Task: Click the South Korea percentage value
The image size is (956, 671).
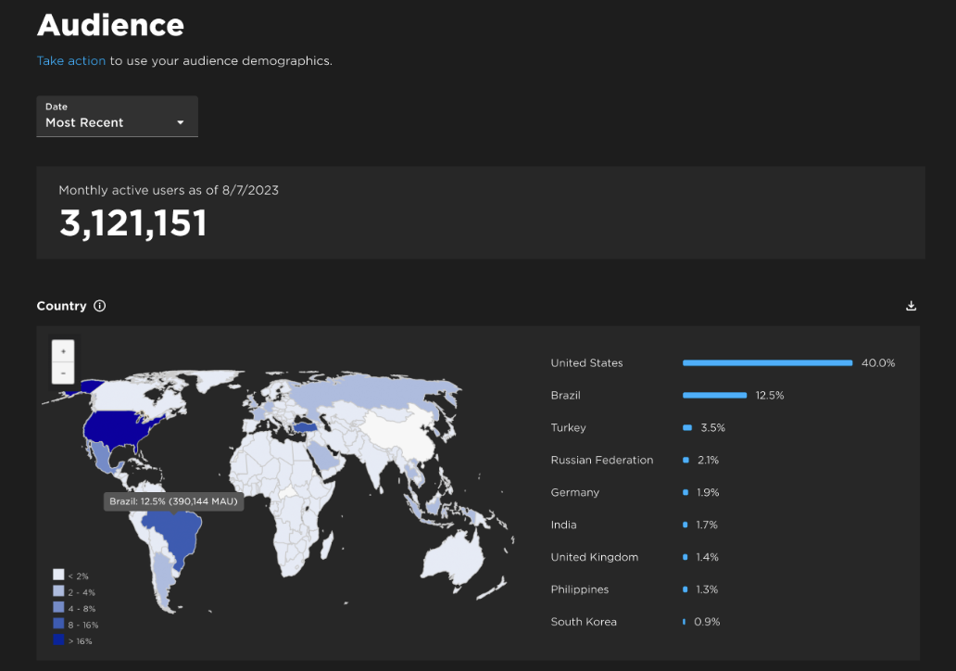Action: click(705, 621)
